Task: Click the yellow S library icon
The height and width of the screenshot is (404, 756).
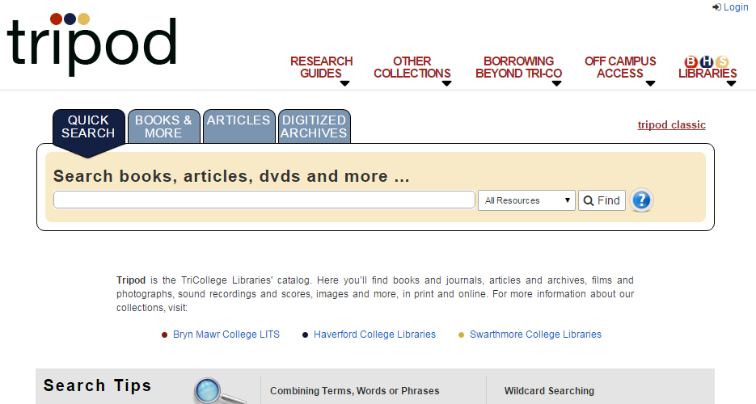Action: [722, 61]
